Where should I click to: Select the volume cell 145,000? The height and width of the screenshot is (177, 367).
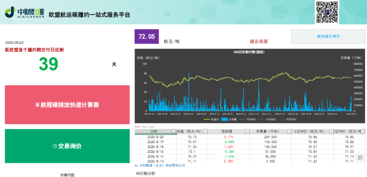[x=270, y=146]
